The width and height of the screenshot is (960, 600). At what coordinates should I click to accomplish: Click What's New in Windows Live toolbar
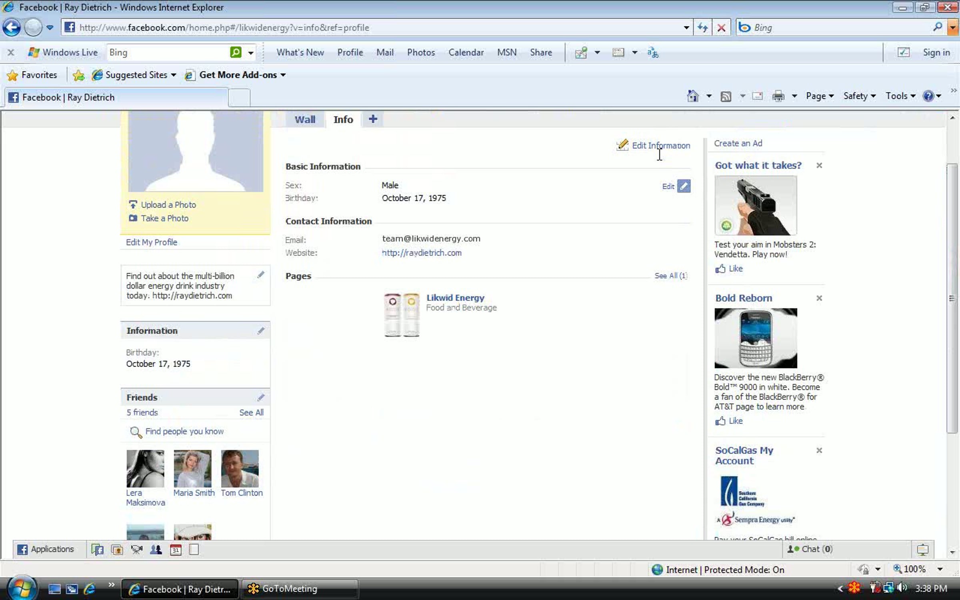[x=300, y=52]
